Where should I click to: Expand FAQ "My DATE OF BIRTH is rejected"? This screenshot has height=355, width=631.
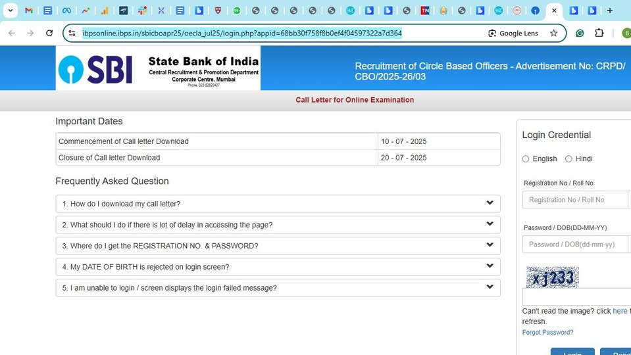[278, 266]
